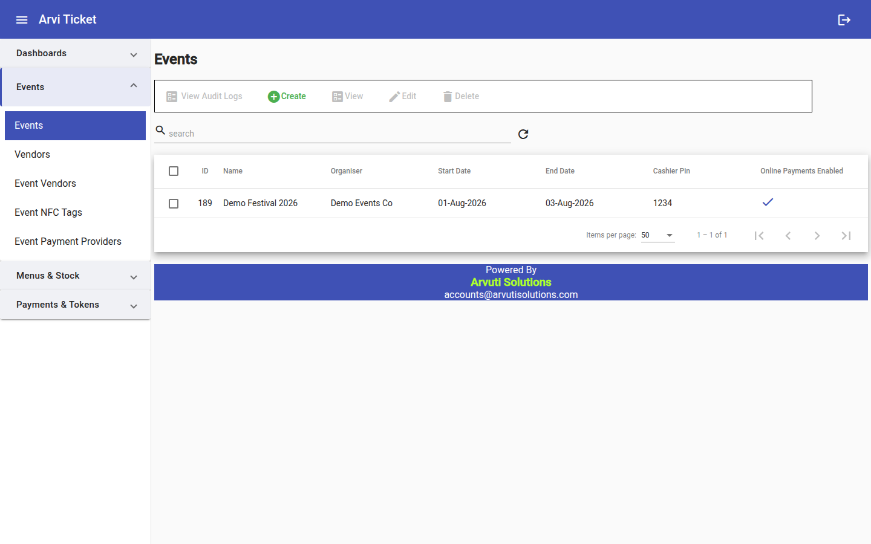This screenshot has height=544, width=871.
Task: Click the trash Delete icon
Action: 448,97
